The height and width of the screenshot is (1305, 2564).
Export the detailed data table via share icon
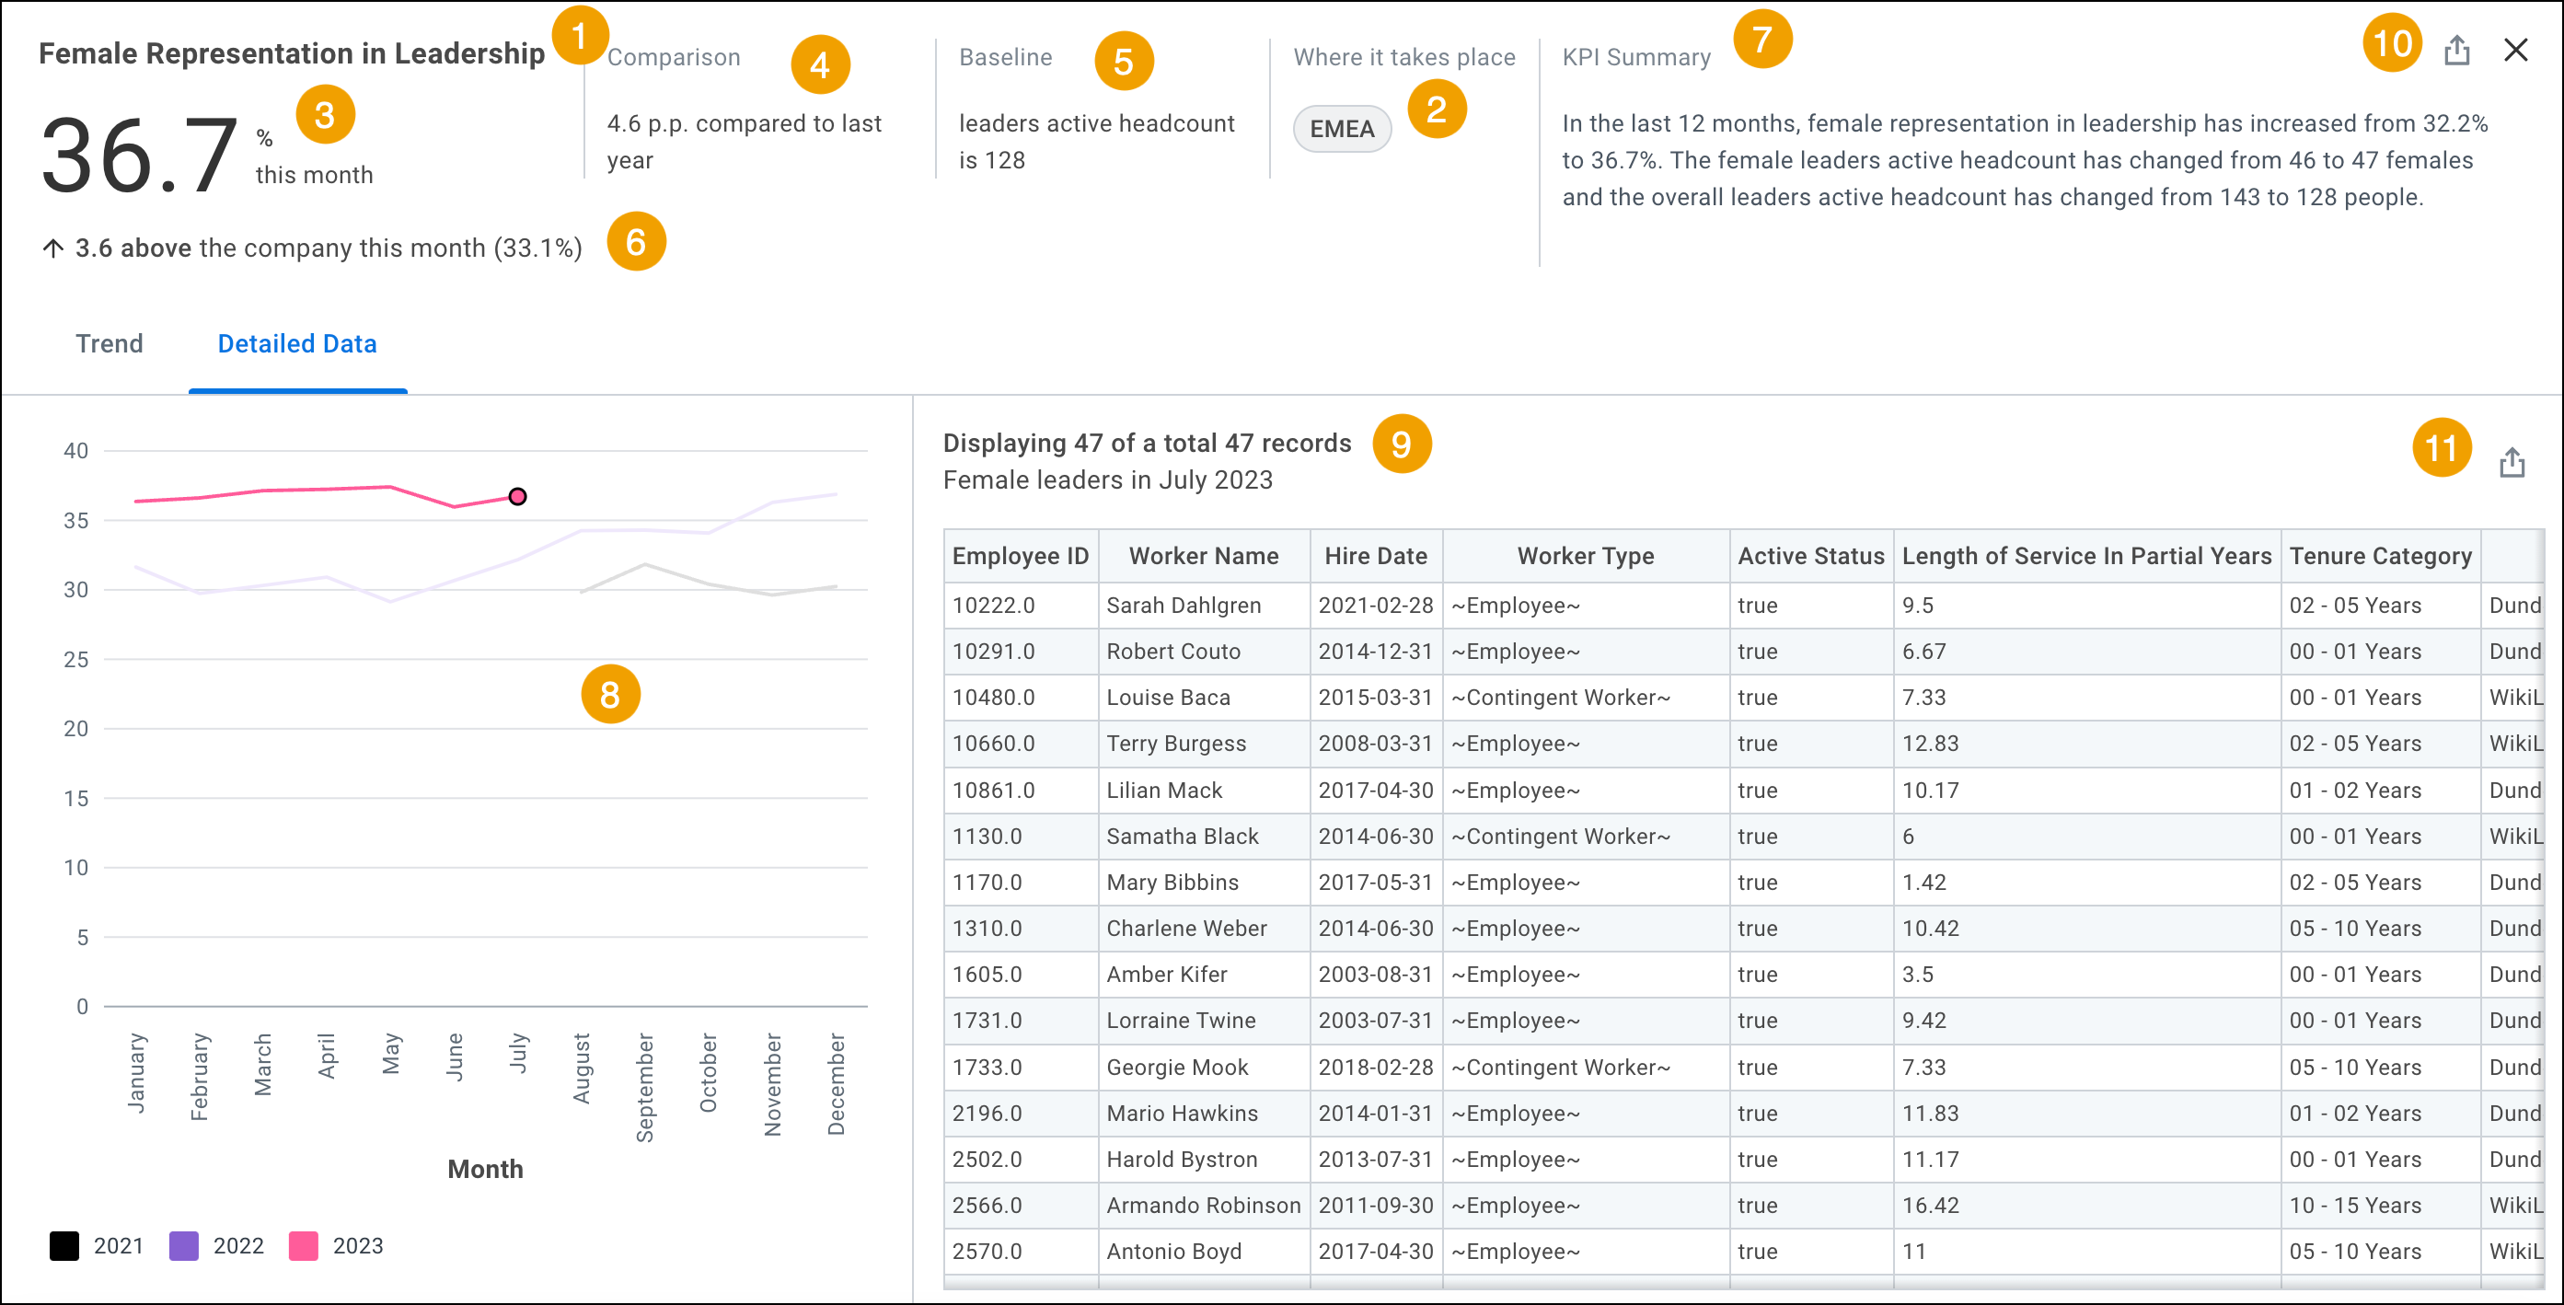(2512, 463)
